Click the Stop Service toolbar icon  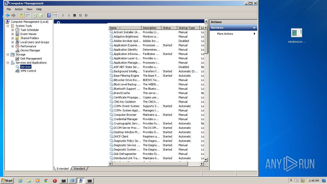coord(75,15)
